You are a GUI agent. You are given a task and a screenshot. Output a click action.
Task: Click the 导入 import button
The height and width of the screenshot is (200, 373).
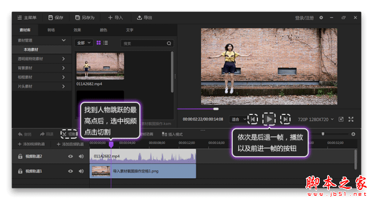click(x=116, y=18)
